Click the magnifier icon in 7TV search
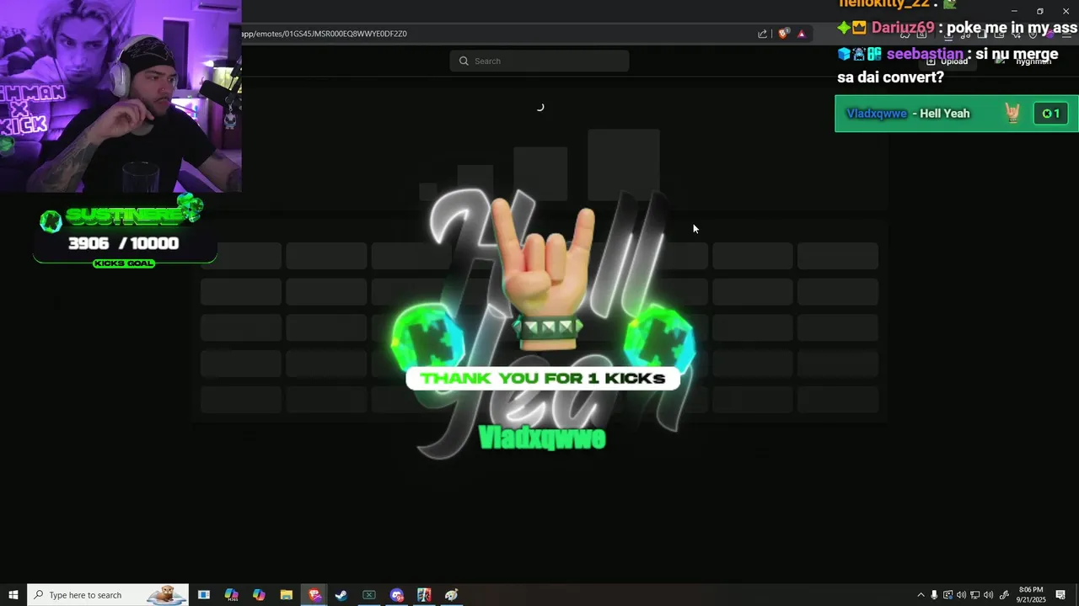1079x606 pixels. (x=464, y=61)
